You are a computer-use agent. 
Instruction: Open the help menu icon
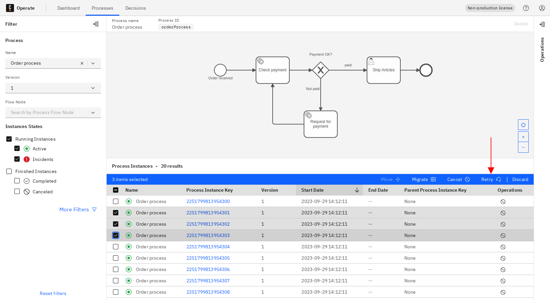[x=526, y=8]
